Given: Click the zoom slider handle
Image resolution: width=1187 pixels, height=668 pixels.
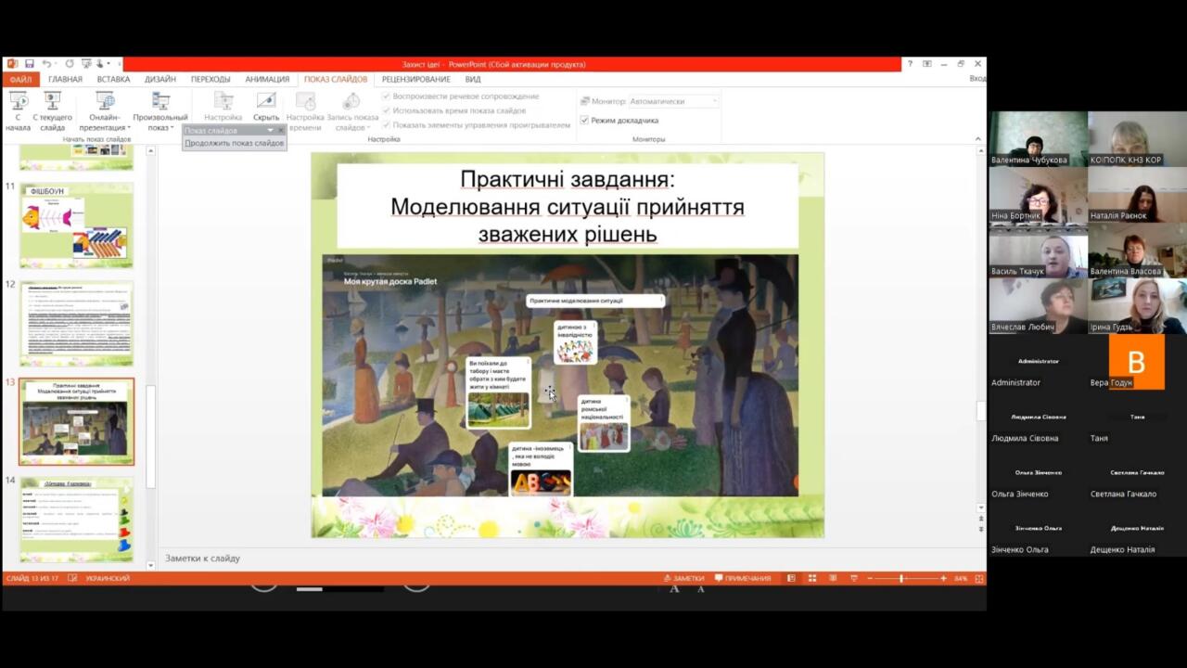Looking at the screenshot, I should (901, 578).
